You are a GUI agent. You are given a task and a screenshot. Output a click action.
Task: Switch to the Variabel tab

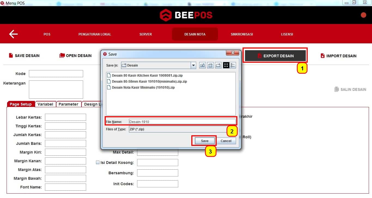tap(45, 104)
